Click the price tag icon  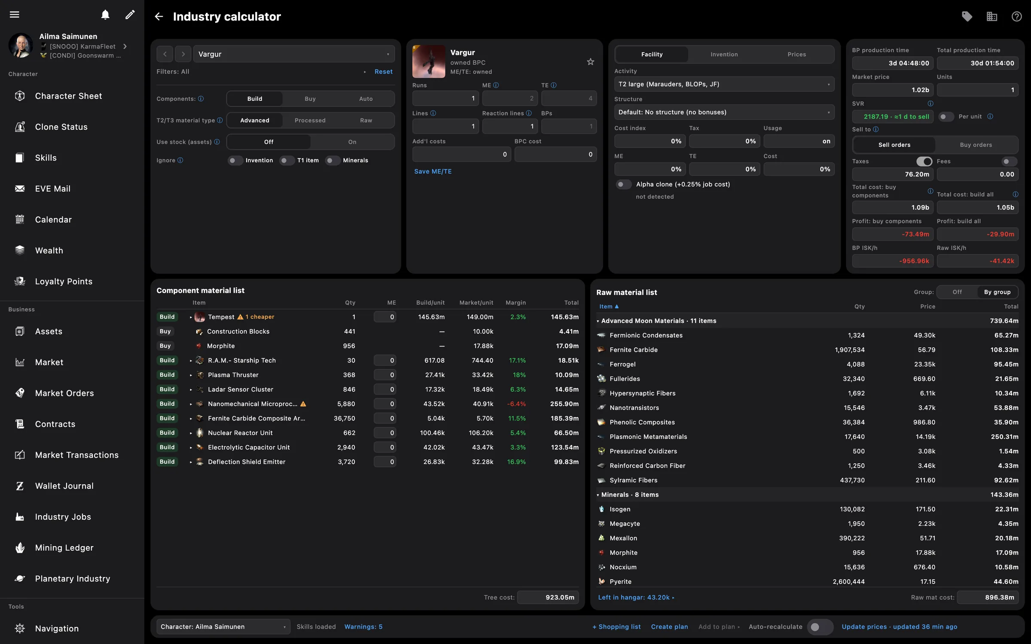(x=967, y=16)
